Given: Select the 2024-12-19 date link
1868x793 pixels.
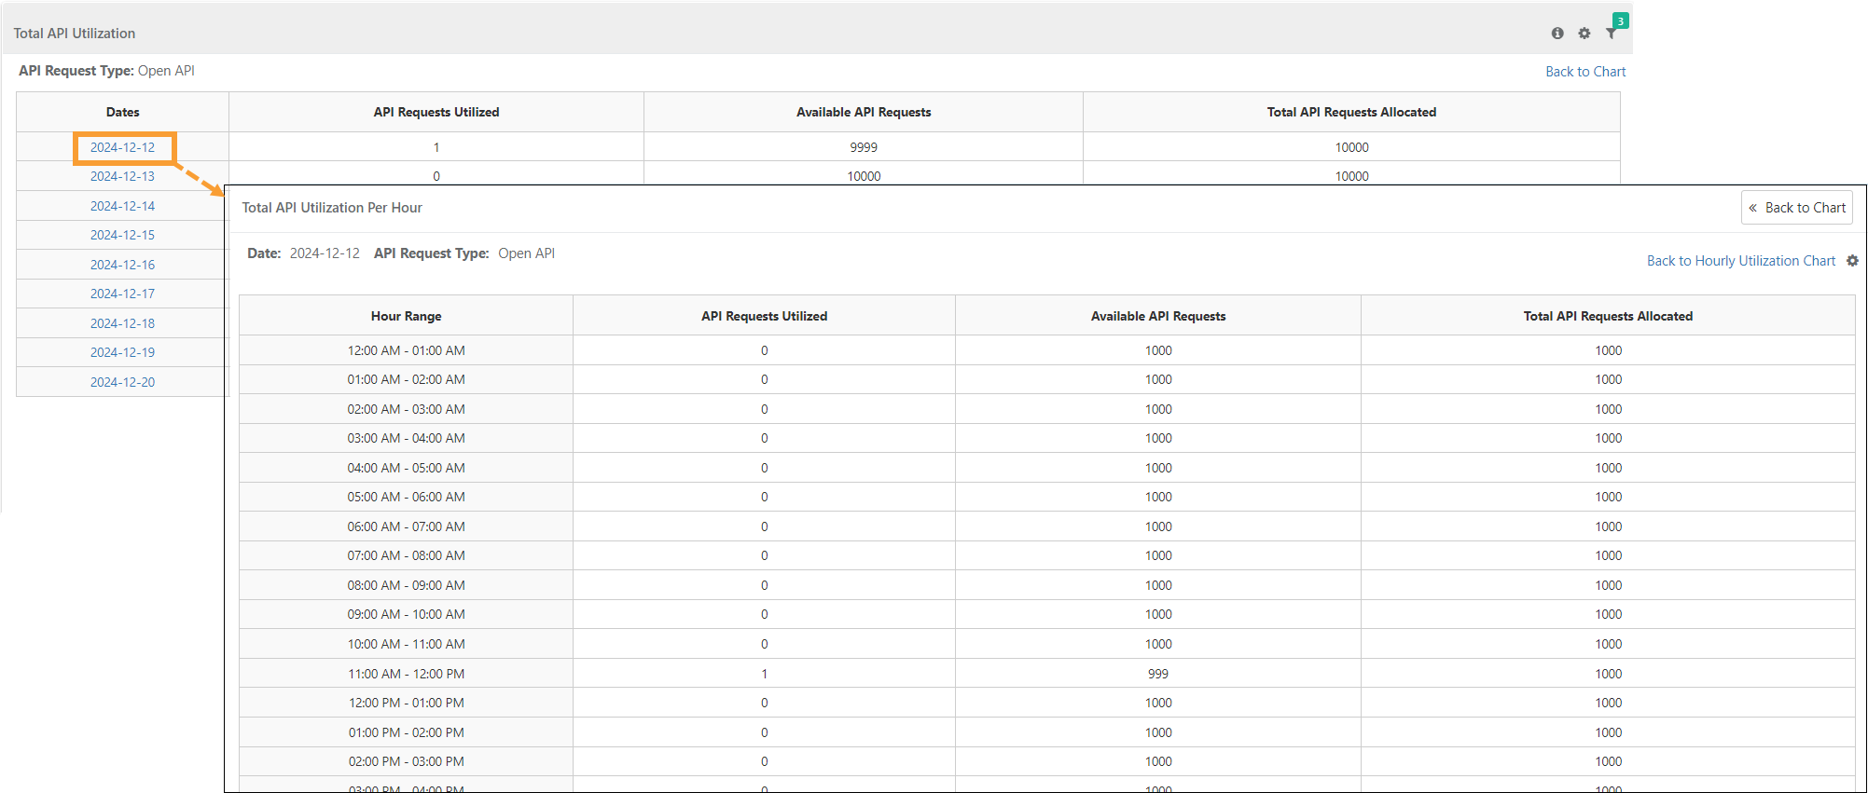Looking at the screenshot, I should coord(122,352).
